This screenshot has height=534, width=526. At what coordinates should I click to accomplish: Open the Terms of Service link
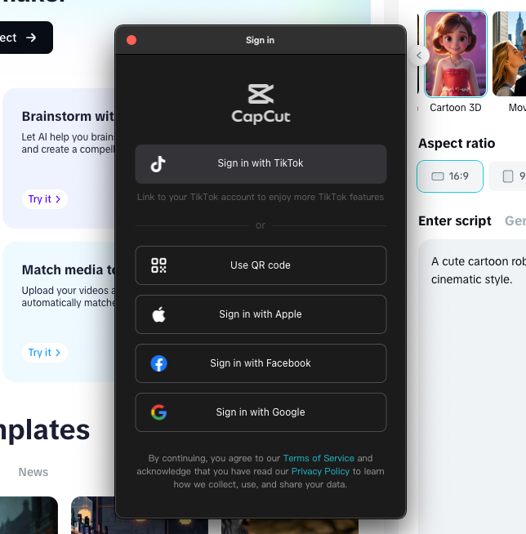pyautogui.click(x=319, y=458)
